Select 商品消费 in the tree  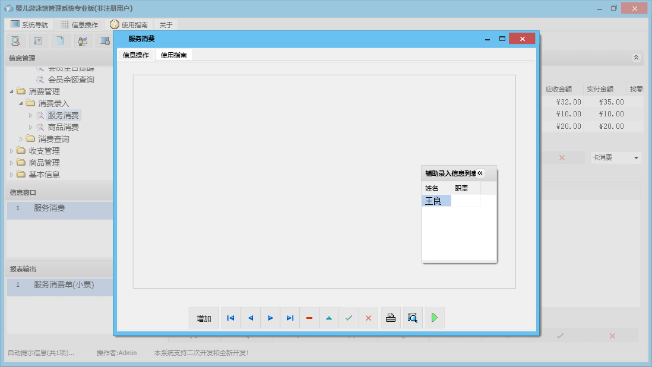(63, 127)
